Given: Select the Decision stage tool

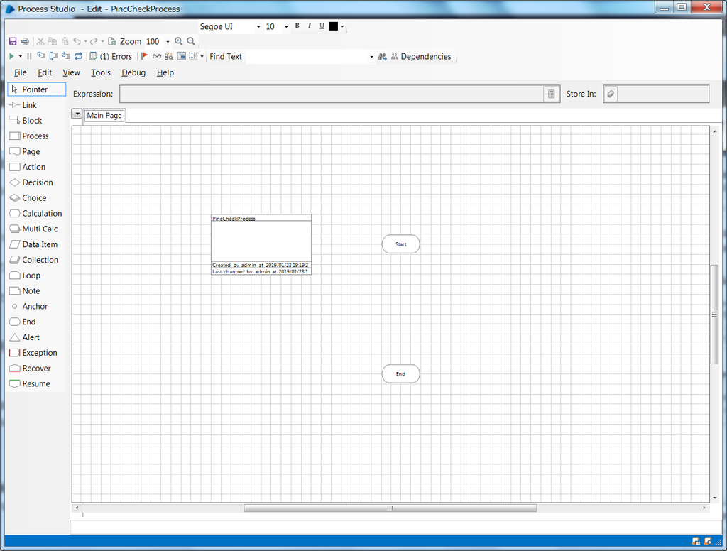Looking at the screenshot, I should click(x=37, y=182).
